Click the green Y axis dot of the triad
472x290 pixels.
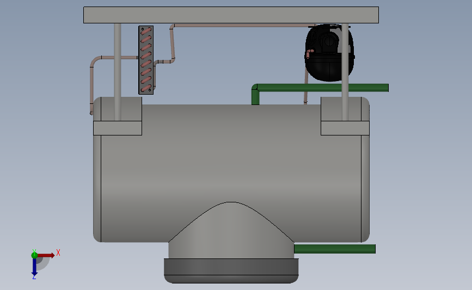tap(34, 255)
